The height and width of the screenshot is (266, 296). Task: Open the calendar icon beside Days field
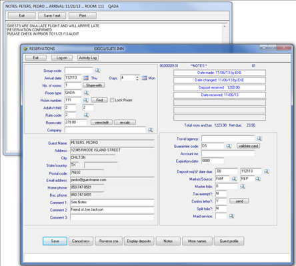(145, 78)
